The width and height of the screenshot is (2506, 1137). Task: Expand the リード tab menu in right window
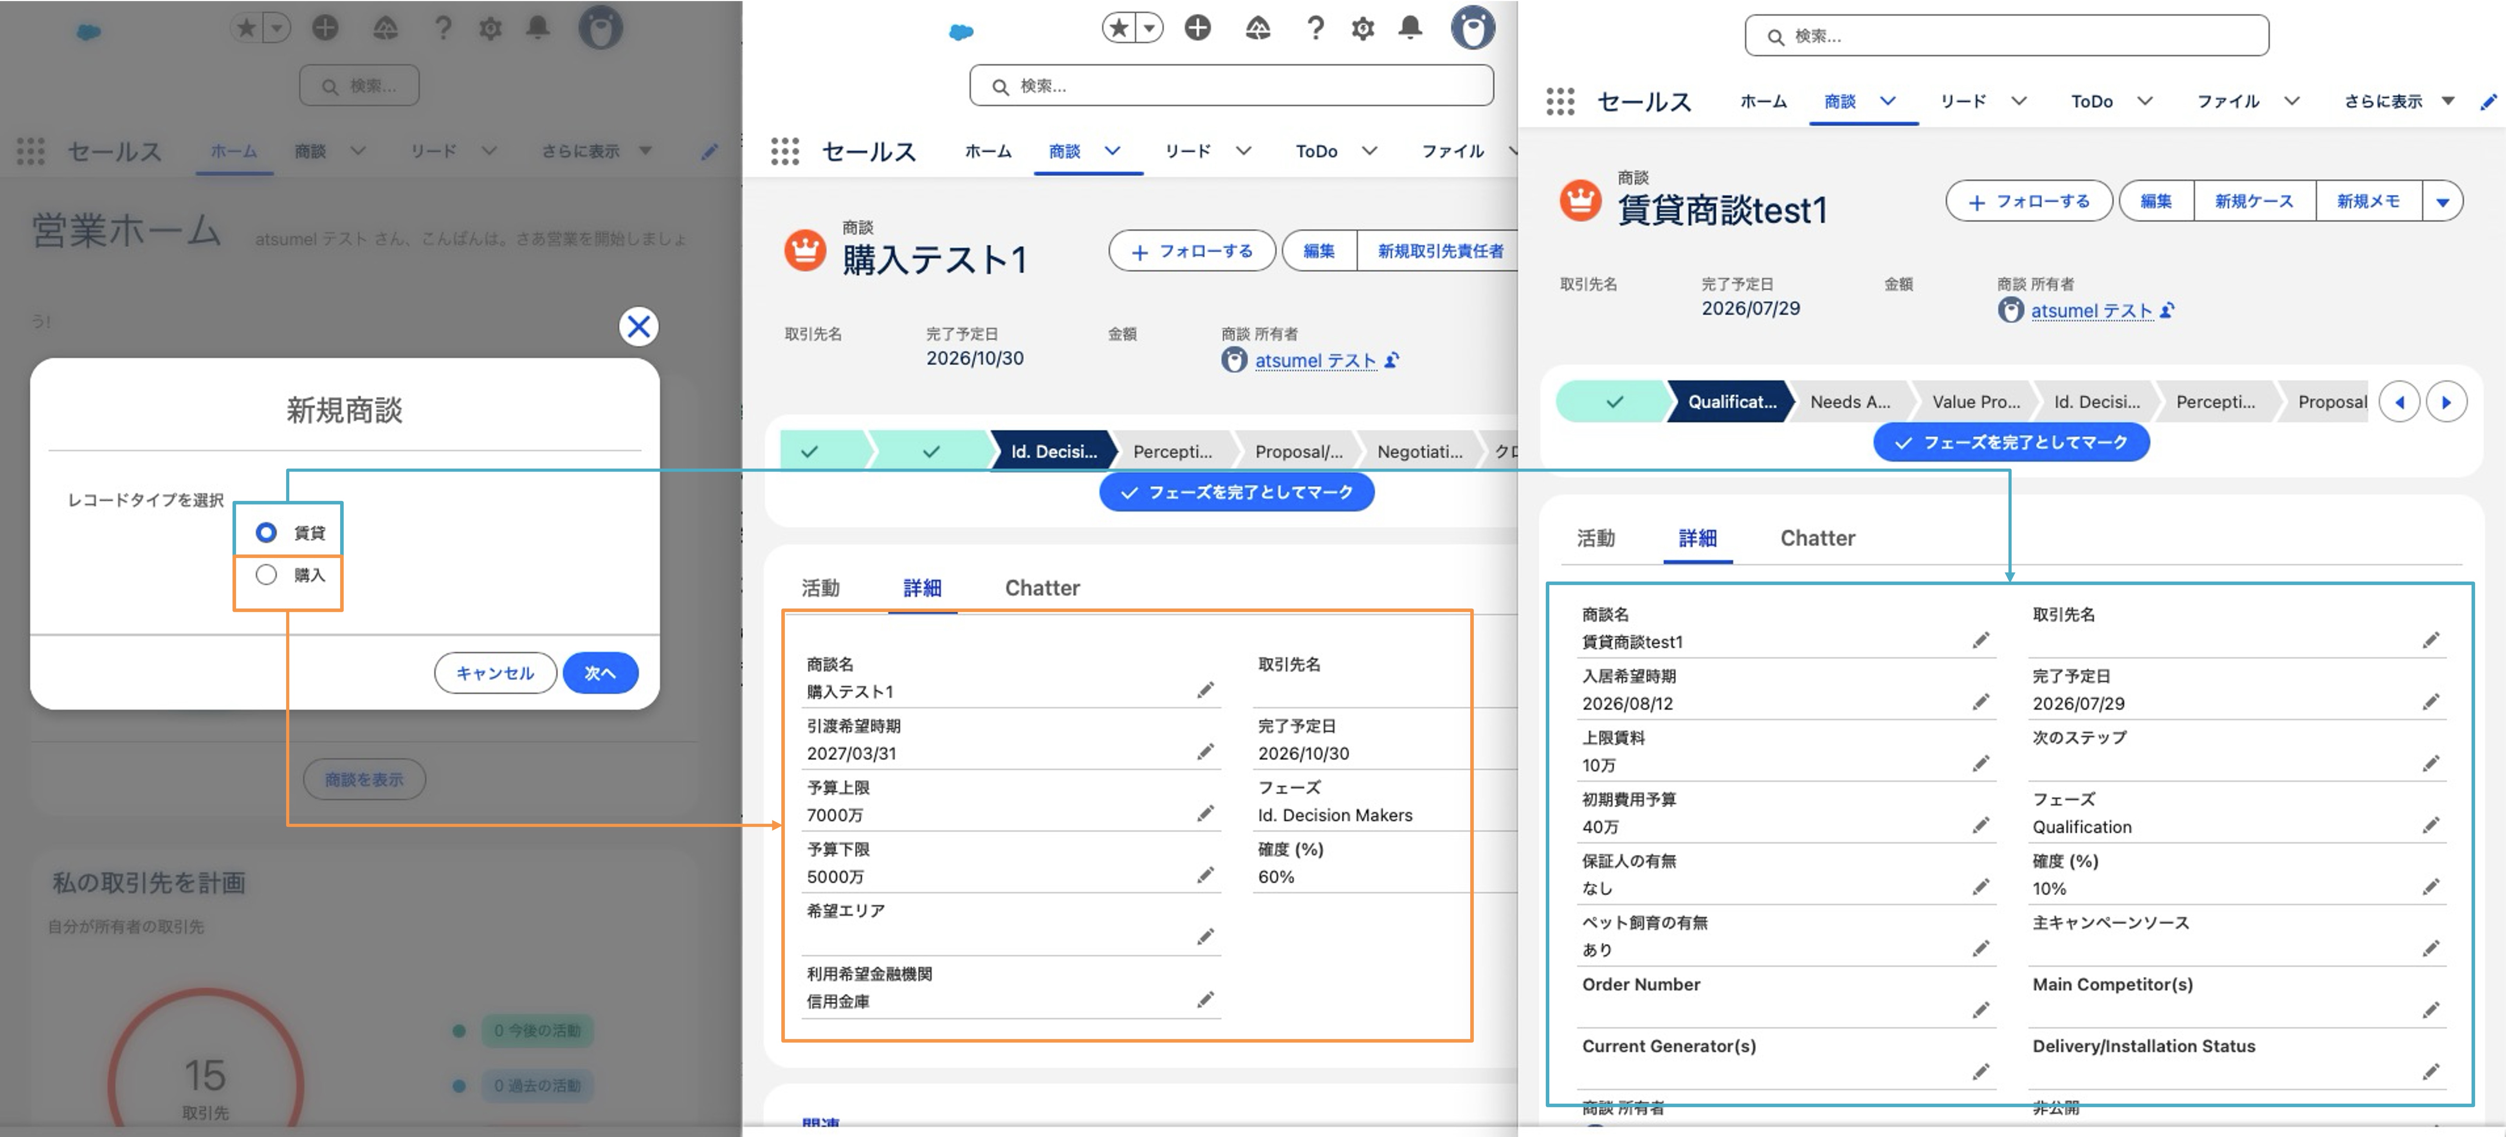[x=2019, y=100]
